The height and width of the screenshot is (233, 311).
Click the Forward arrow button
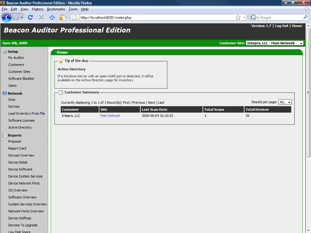tap(16, 17)
